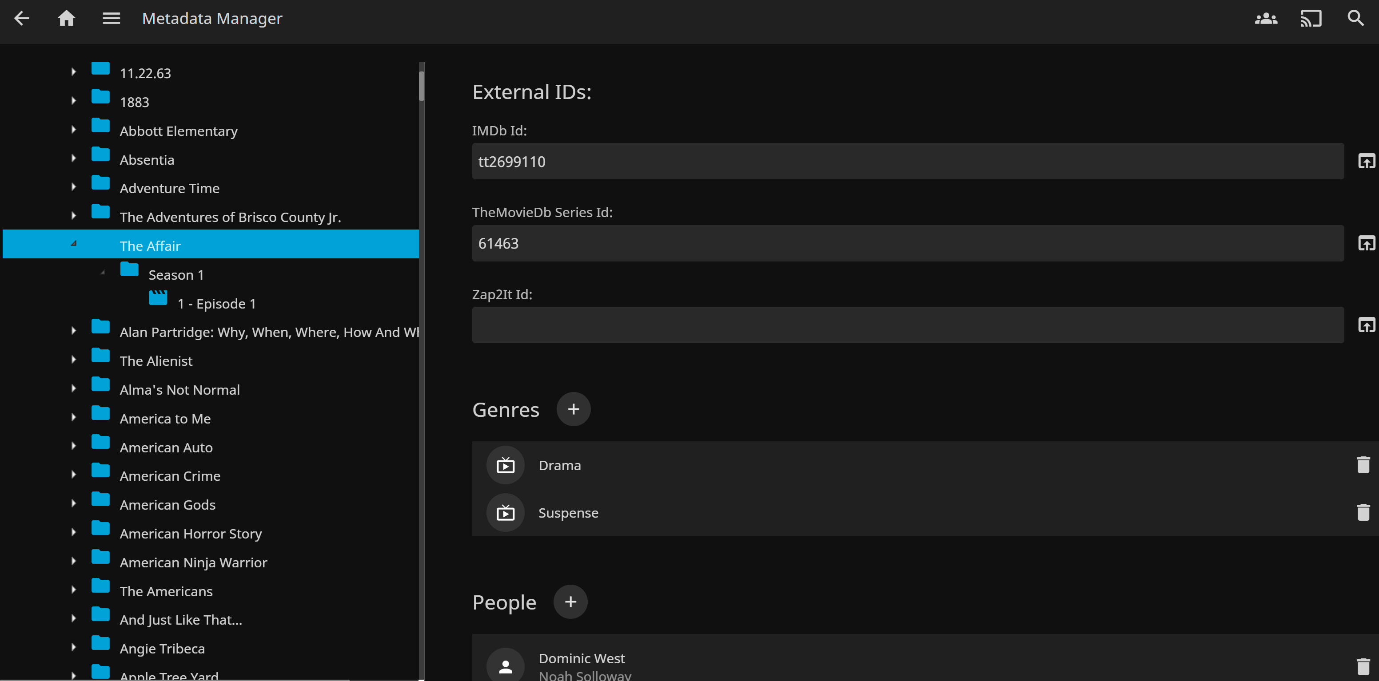
Task: Open the hamburger navigation menu
Action: pyautogui.click(x=112, y=18)
